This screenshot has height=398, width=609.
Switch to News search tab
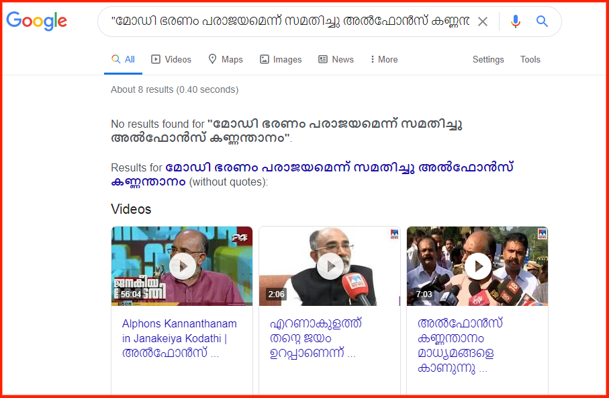[336, 60]
